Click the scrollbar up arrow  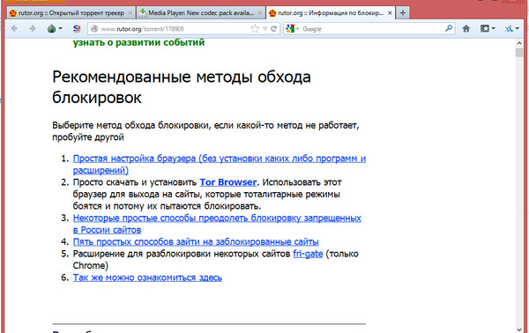519,43
